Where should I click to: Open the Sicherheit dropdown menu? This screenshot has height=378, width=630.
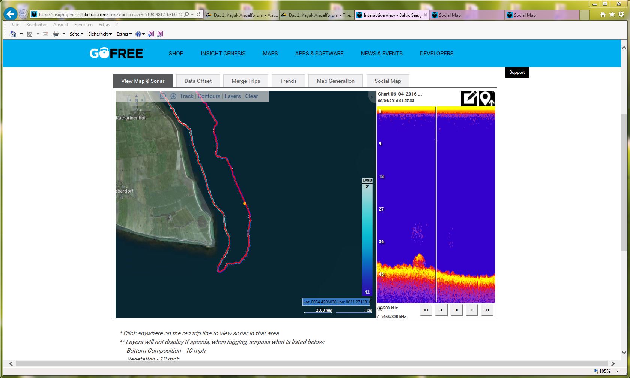[100, 34]
